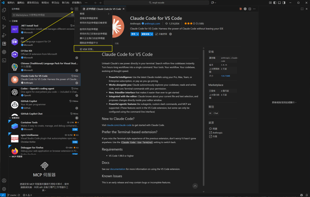Refresh the extensions list
Image resolution: width=310 pixels, height=197 pixels.
click(x=72, y=9)
